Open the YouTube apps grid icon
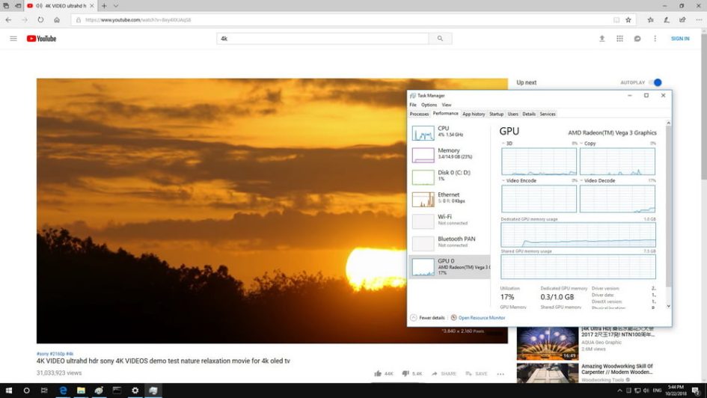Screen dimensions: 707x398 [619, 38]
